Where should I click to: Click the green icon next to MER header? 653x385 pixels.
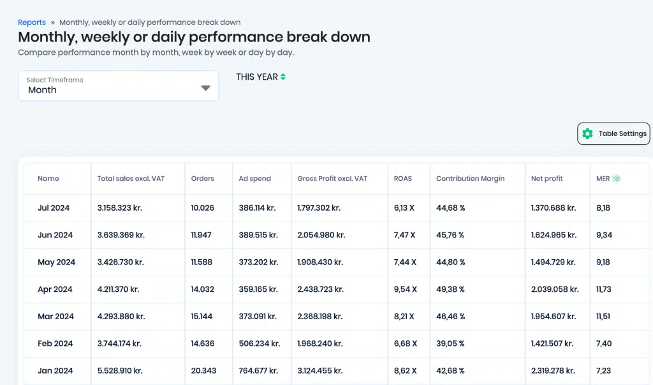click(x=617, y=179)
